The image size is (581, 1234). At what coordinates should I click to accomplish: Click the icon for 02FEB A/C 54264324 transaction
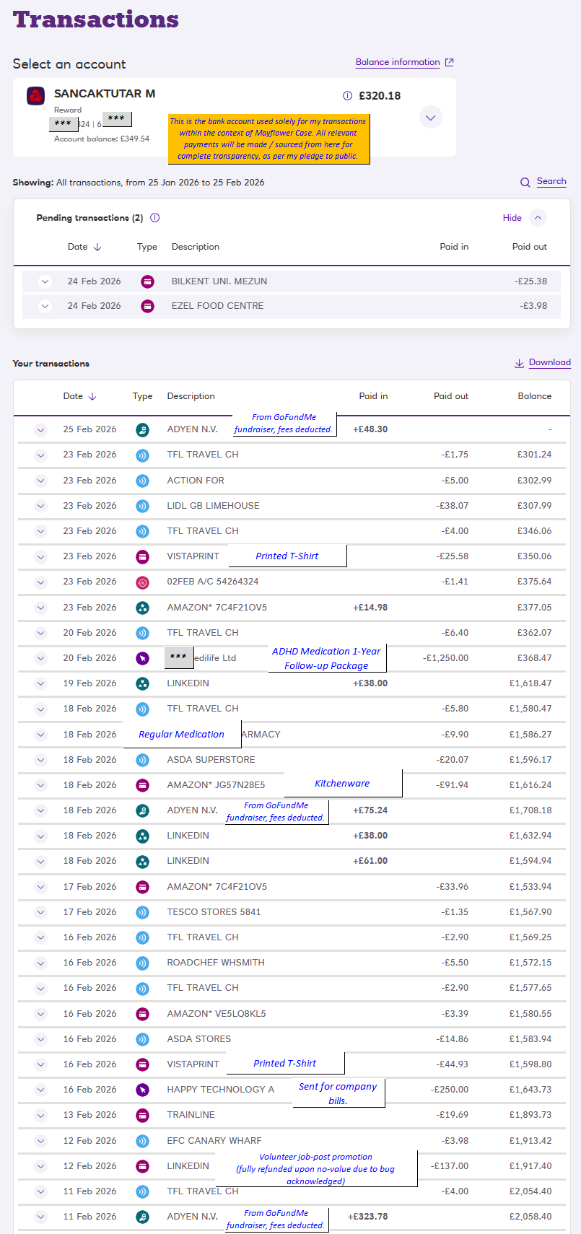[x=143, y=582]
